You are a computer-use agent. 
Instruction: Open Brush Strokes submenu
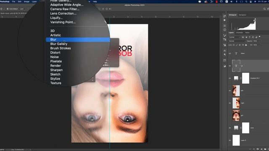[x=61, y=48]
